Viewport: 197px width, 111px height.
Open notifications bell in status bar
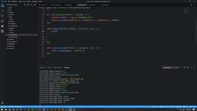tap(194, 107)
